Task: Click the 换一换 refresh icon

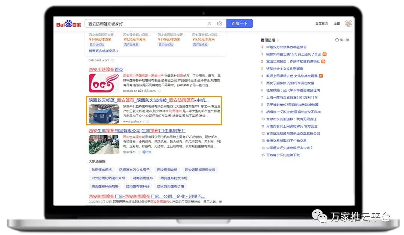Action: (337, 40)
